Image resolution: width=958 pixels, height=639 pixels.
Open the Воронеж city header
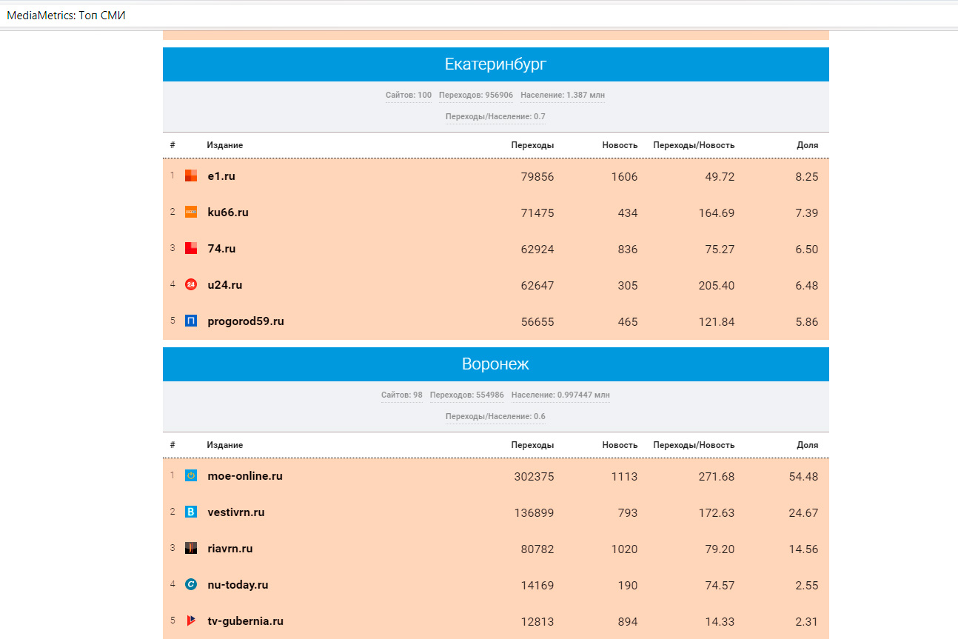tap(495, 364)
